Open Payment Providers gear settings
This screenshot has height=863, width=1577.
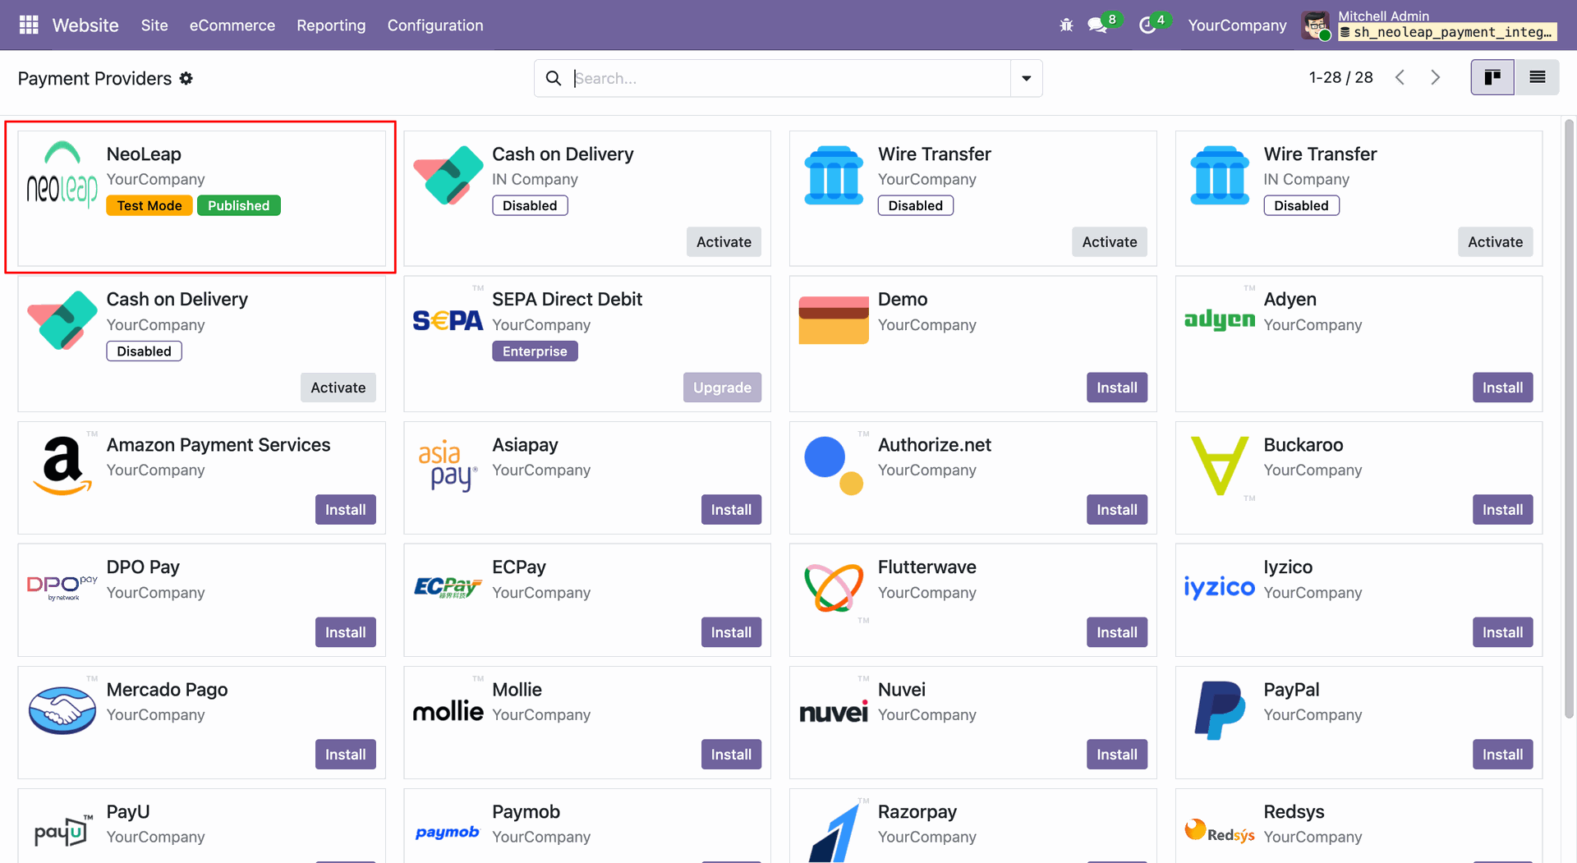coord(186,78)
